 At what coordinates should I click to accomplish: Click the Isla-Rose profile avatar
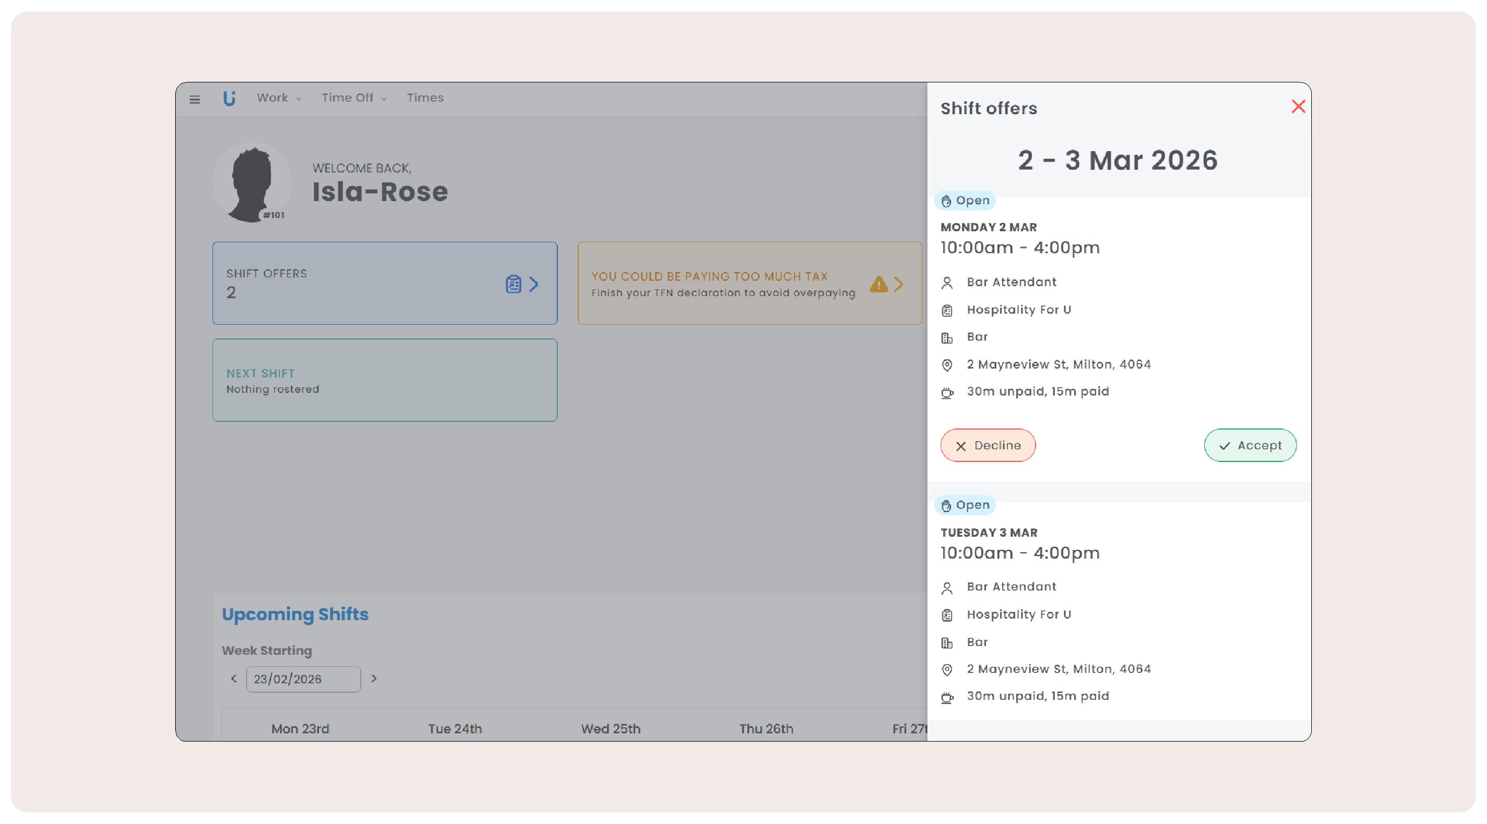(x=252, y=182)
